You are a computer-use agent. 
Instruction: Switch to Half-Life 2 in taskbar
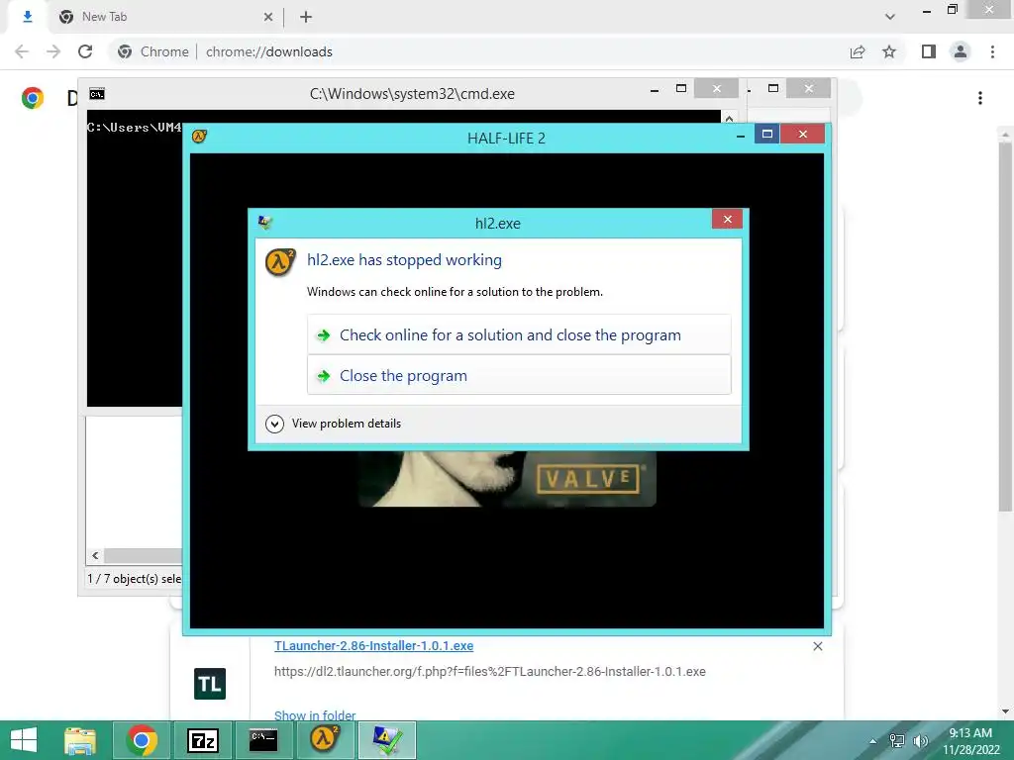tap(325, 740)
